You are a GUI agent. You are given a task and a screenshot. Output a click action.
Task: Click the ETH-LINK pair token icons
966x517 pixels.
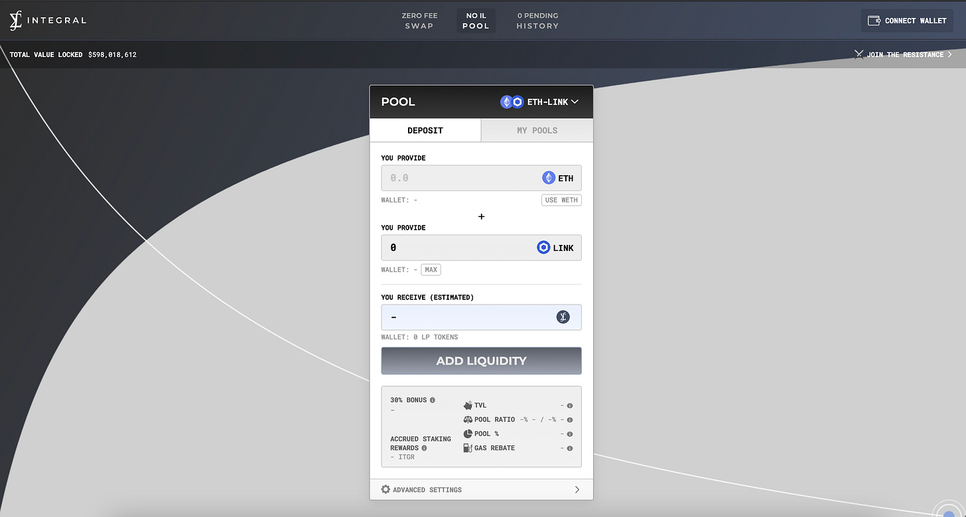pyautogui.click(x=512, y=102)
